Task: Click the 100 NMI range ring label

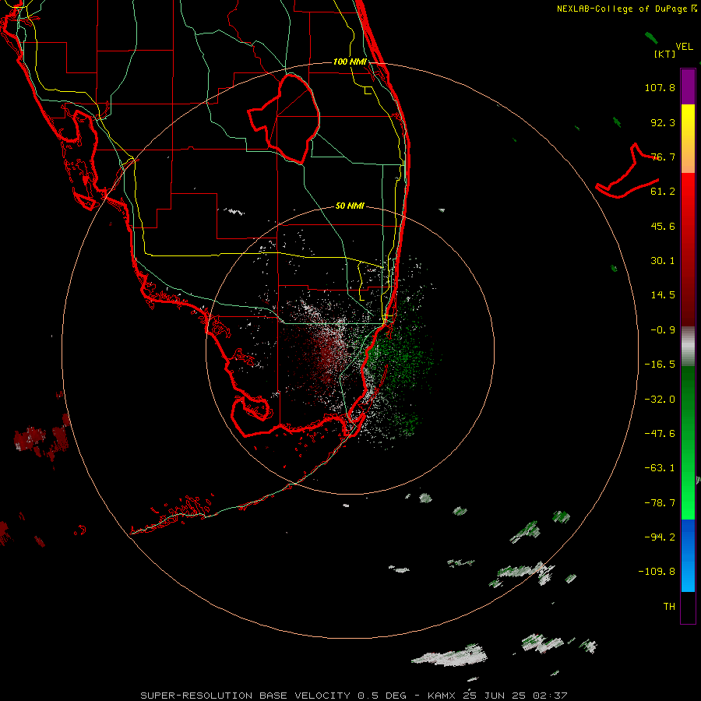Action: click(350, 62)
